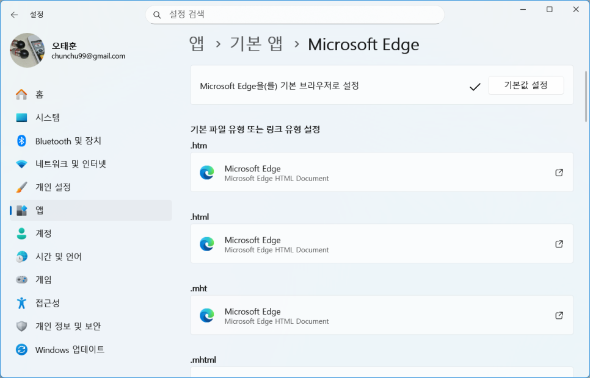Screen dimensions: 590x378
Task: Click the Microsoft Edge page title
Action: click(363, 45)
